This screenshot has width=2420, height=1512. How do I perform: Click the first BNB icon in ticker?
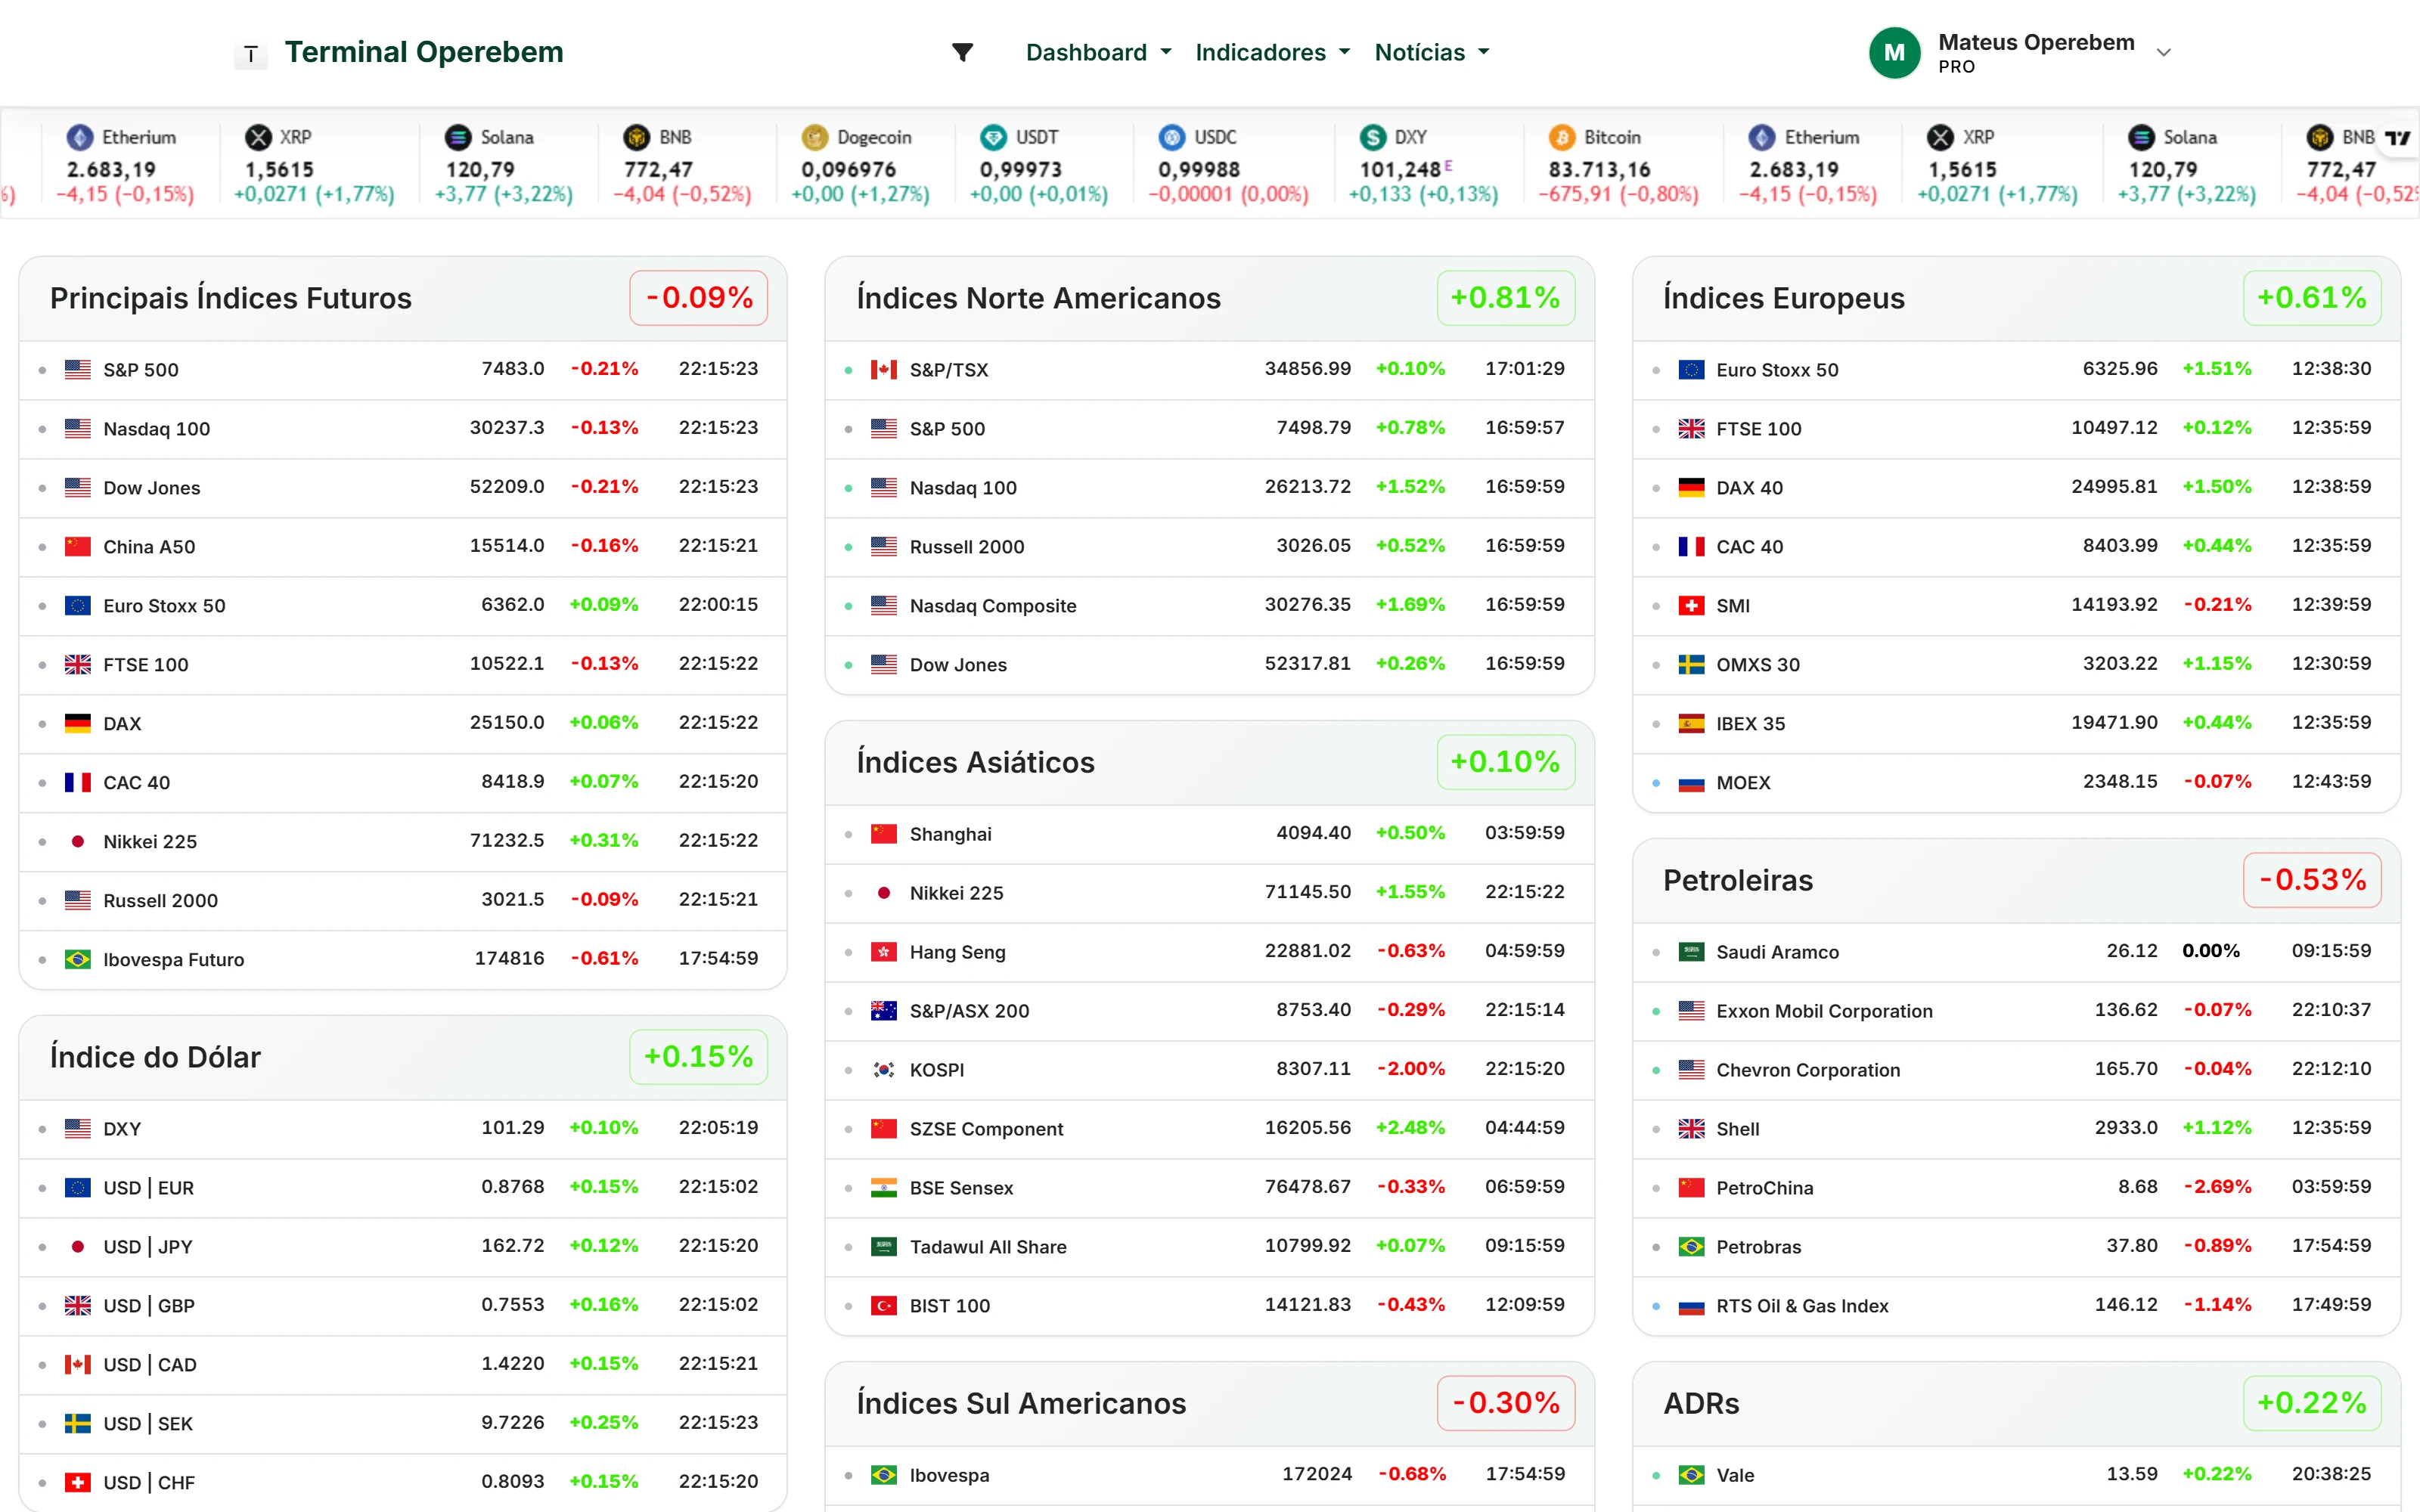pos(636,137)
